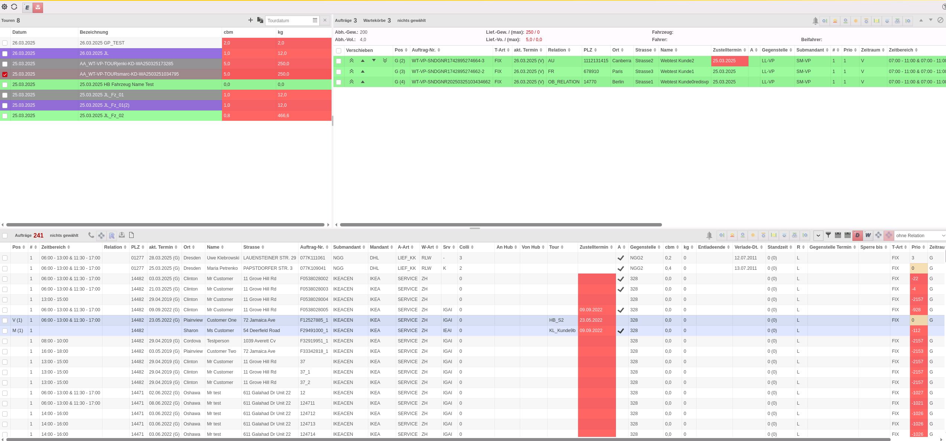Click the KL_Kunde9b tour cell
The image size is (946, 441).
562,331
